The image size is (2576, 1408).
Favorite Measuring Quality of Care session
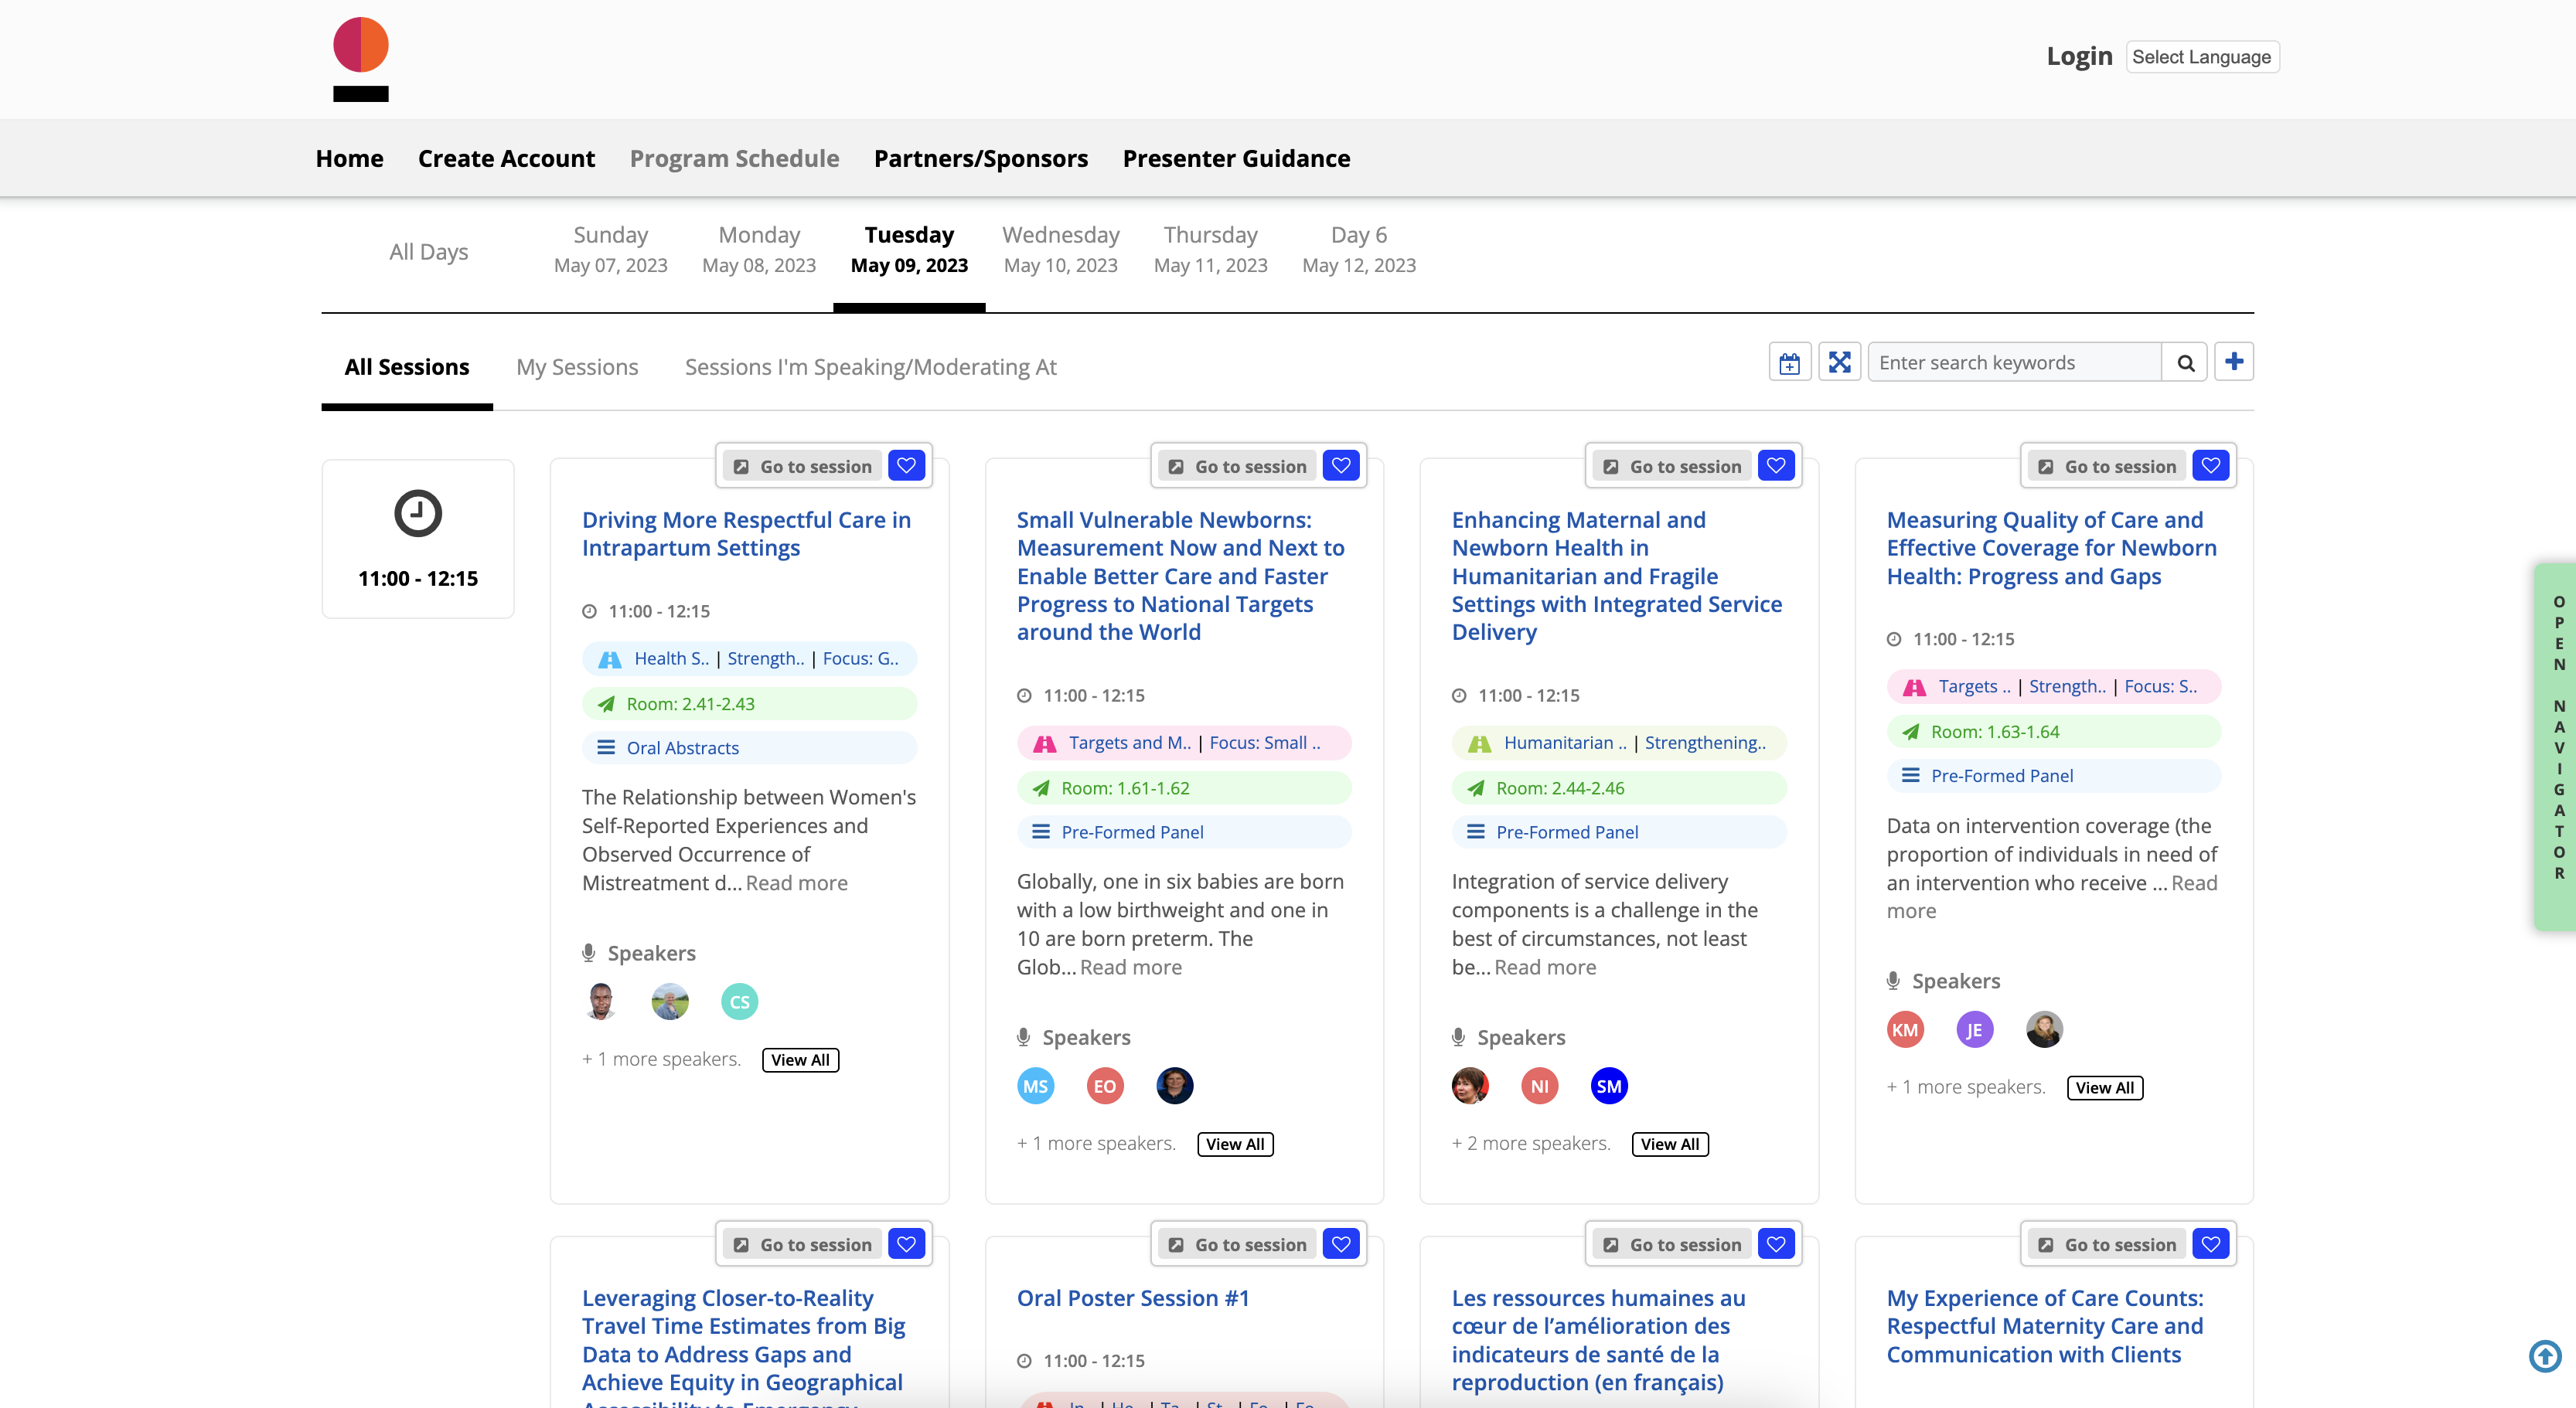coord(2210,466)
